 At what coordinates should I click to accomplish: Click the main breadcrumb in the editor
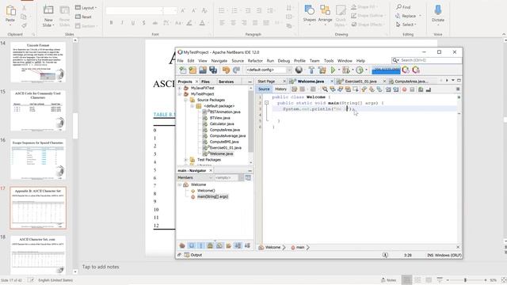click(298, 247)
